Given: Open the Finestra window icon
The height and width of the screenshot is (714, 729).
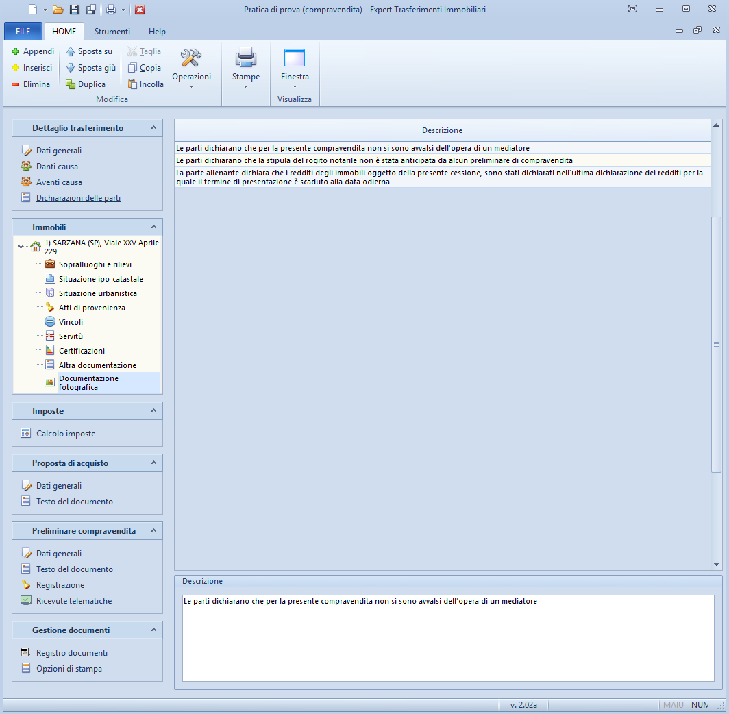Looking at the screenshot, I should pos(295,58).
